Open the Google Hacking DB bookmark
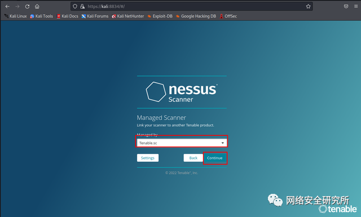361x217 pixels. [x=196, y=16]
